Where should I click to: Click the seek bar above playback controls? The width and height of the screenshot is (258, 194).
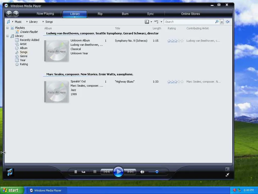(x=118, y=164)
